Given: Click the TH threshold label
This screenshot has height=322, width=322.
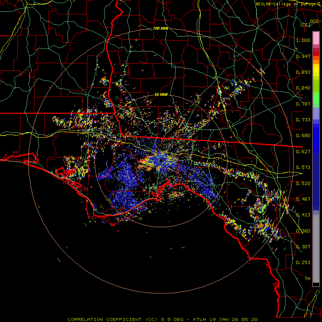Looking at the screenshot, I should click(307, 278).
